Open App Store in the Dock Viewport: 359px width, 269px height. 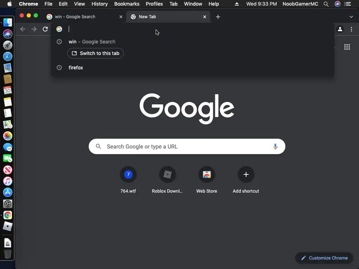tap(8, 192)
